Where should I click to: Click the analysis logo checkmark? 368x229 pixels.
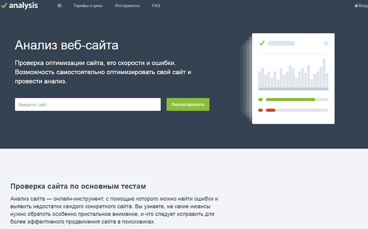click(4, 6)
